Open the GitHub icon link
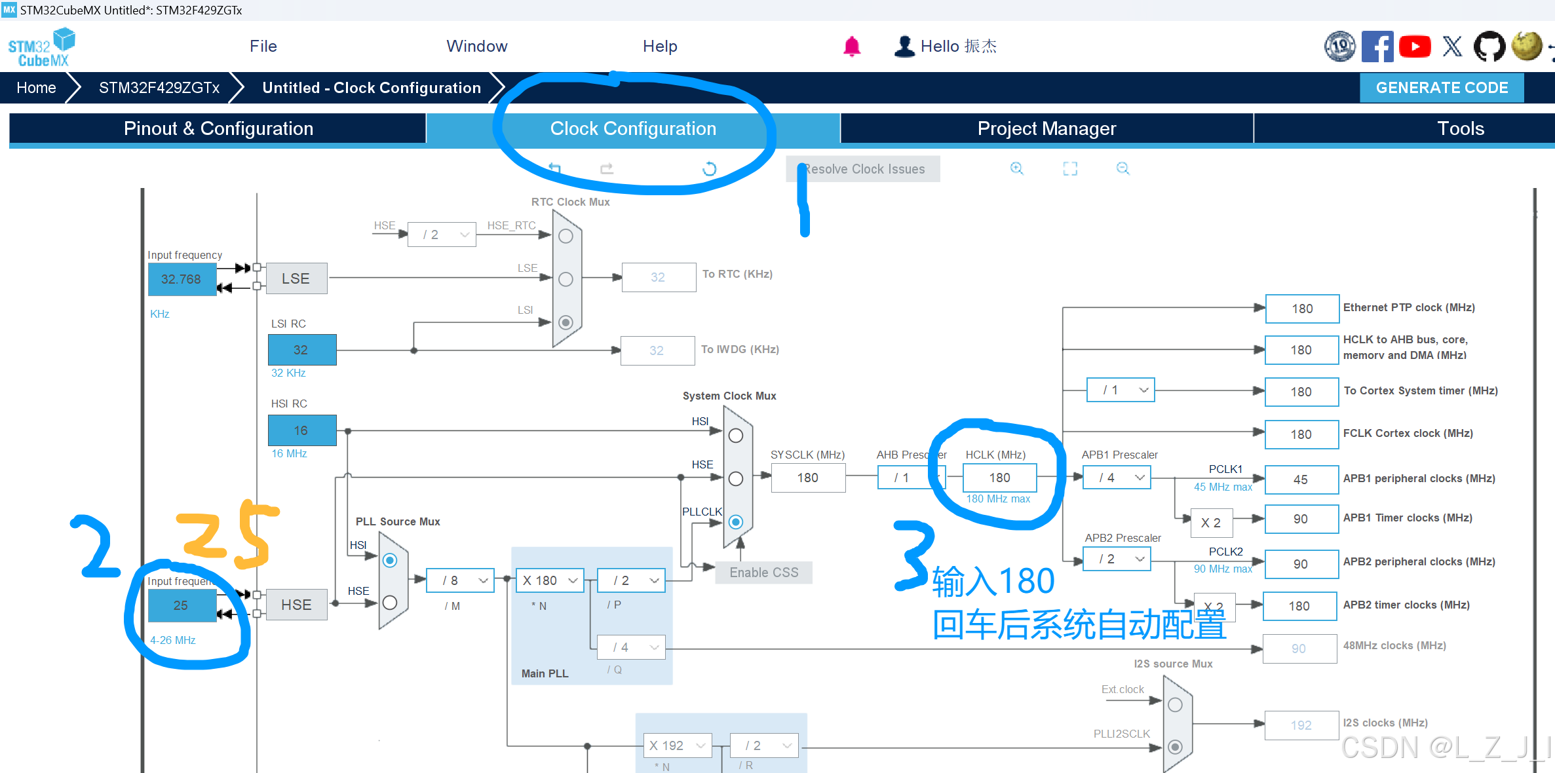The width and height of the screenshot is (1555, 773). pos(1489,47)
